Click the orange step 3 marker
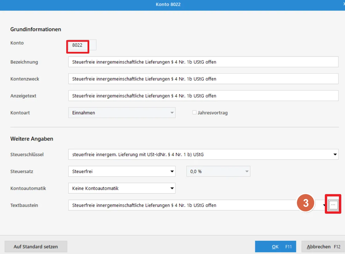 306,203
